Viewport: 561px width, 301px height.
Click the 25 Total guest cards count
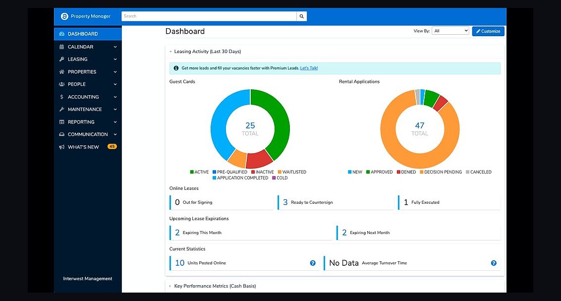coord(250,125)
